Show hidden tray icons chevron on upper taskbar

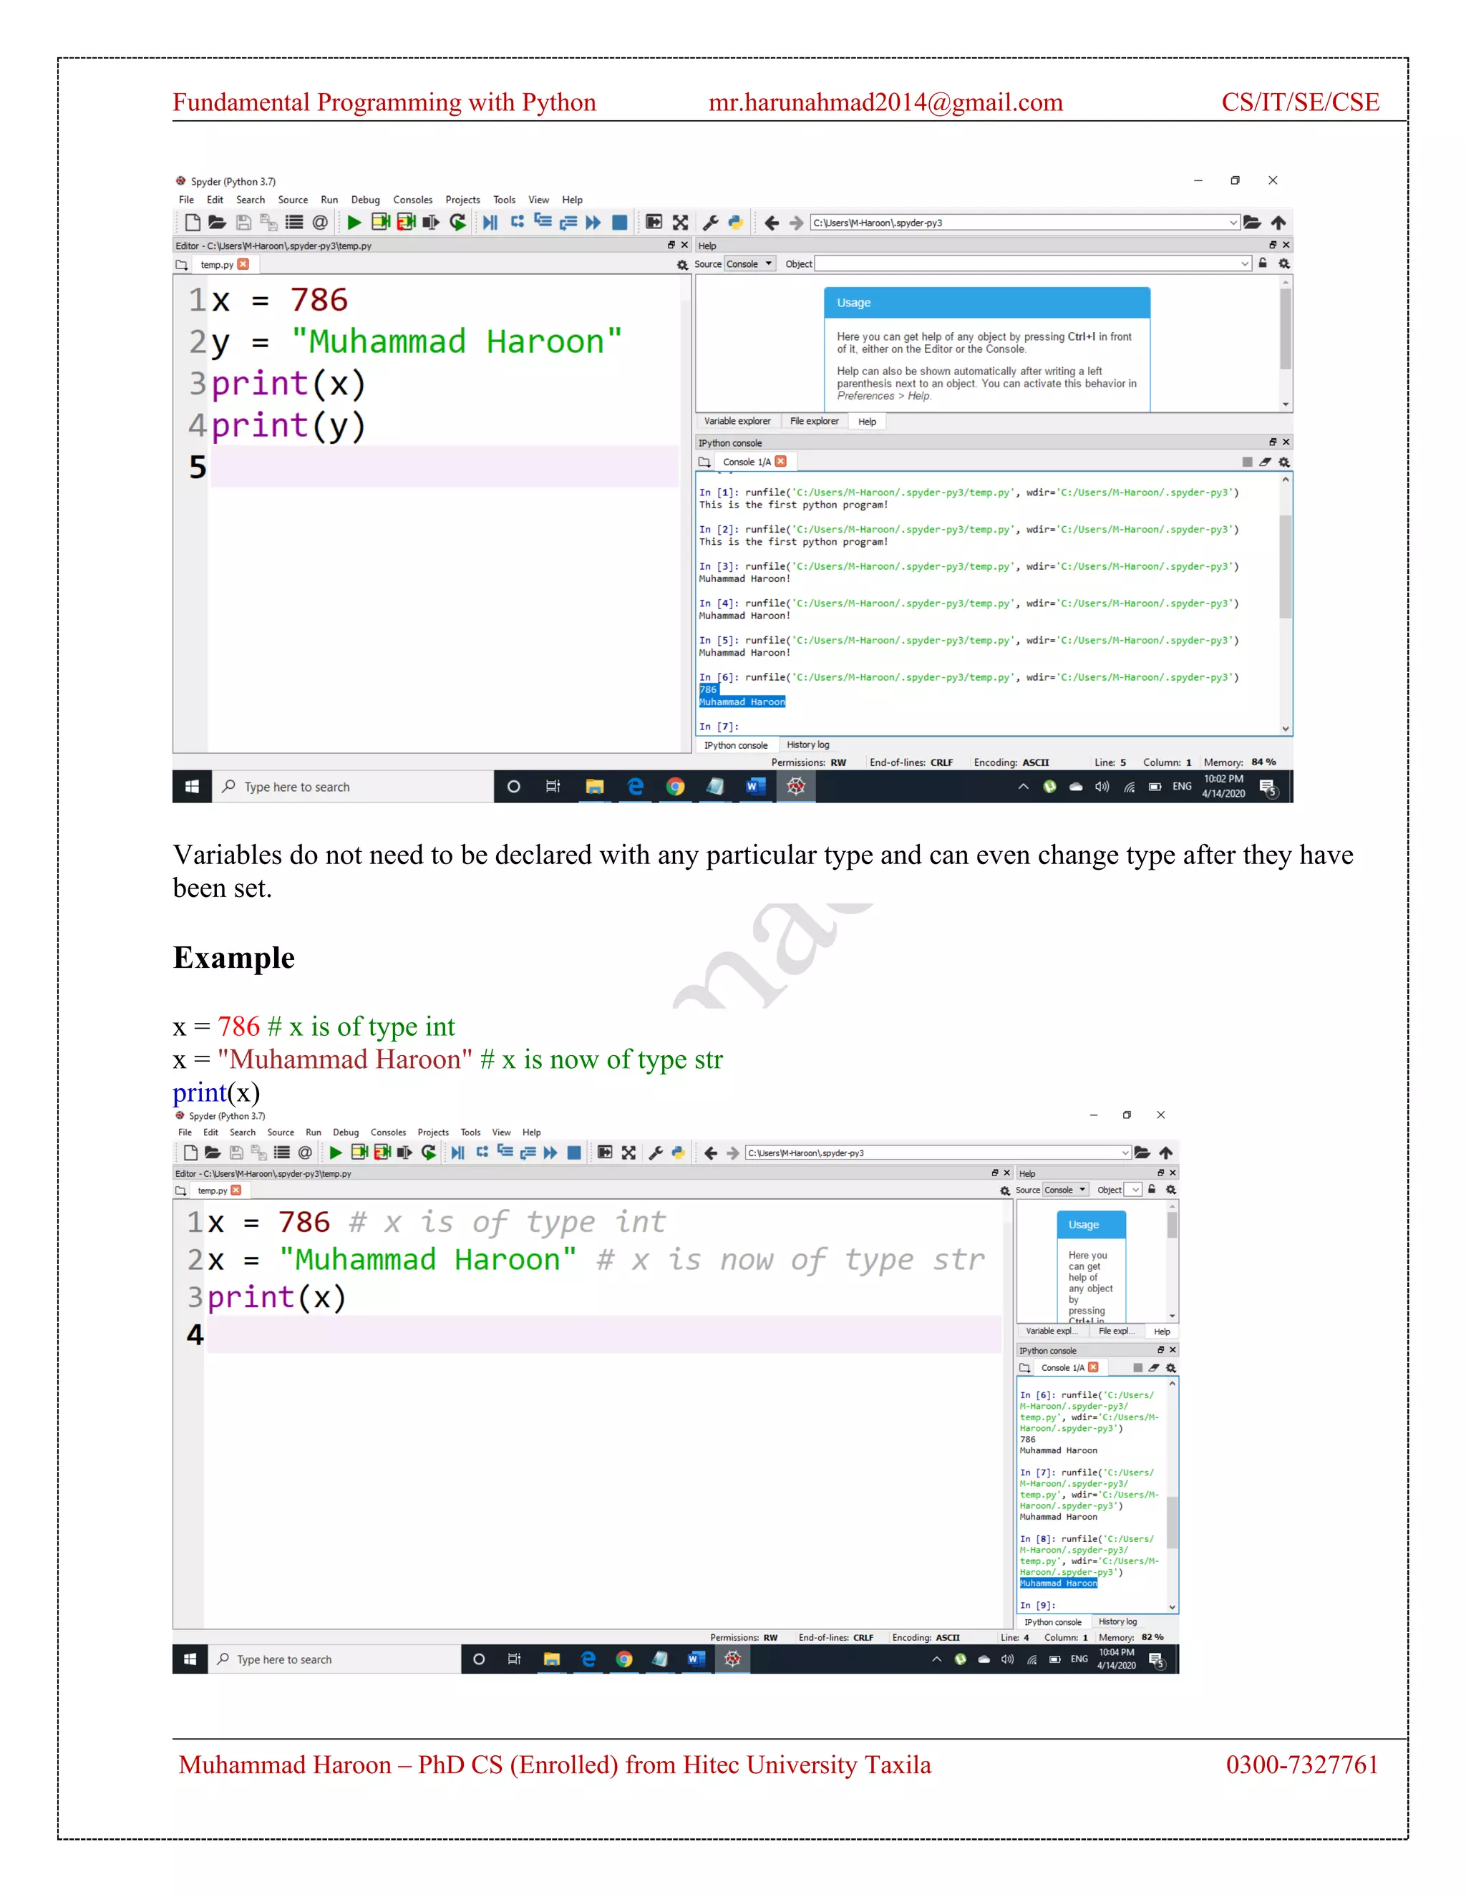pyautogui.click(x=1023, y=787)
